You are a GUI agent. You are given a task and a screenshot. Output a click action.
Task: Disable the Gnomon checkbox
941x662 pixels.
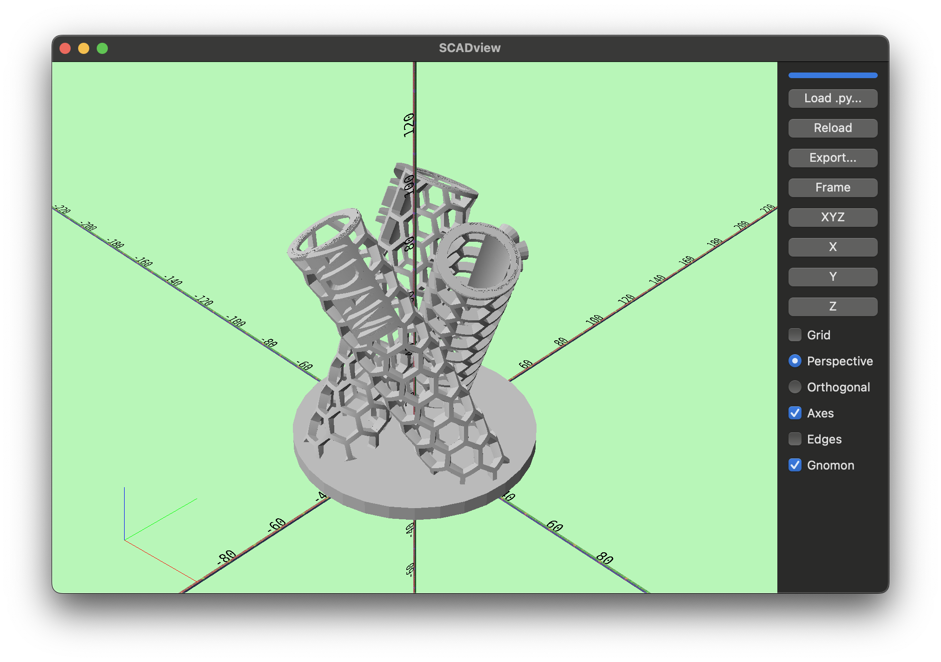pos(795,465)
